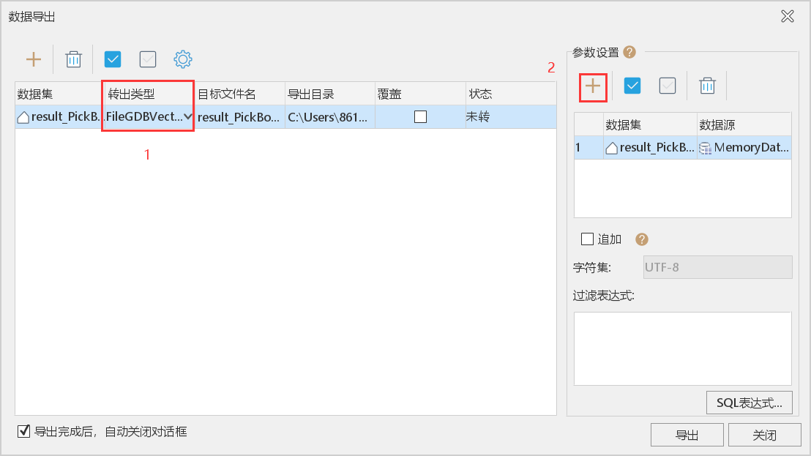Viewport: 811px width, 456px height.
Task: Open the SQL表达式 expression builder
Action: tap(749, 402)
